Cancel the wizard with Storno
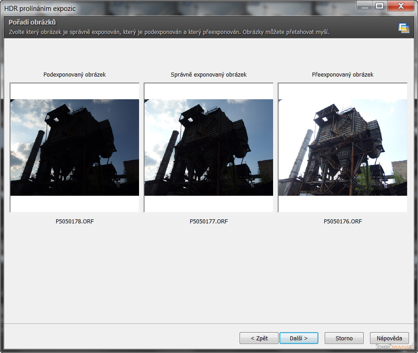The width and height of the screenshot is (418, 353). [344, 338]
